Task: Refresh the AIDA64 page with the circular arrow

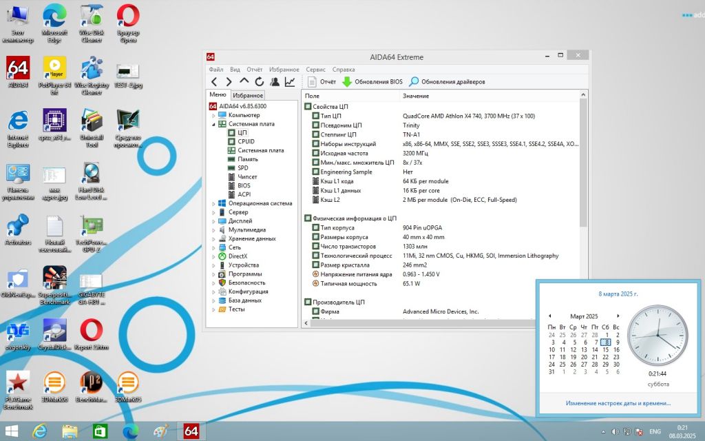Action: tap(260, 82)
